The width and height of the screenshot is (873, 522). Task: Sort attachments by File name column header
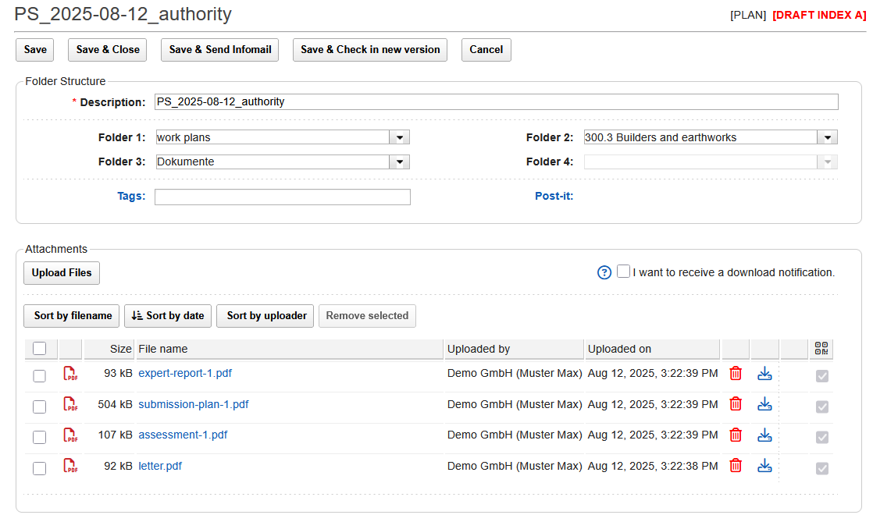click(289, 349)
